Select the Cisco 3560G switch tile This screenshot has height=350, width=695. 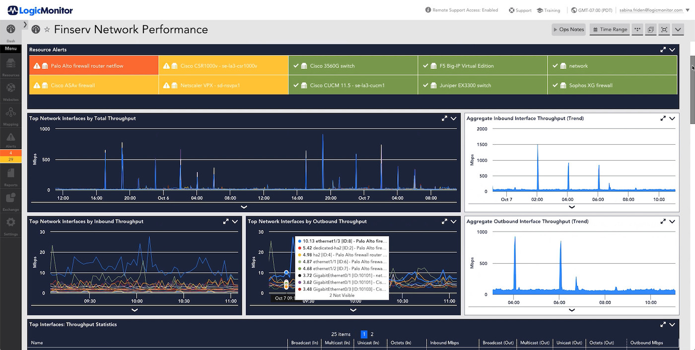353,65
